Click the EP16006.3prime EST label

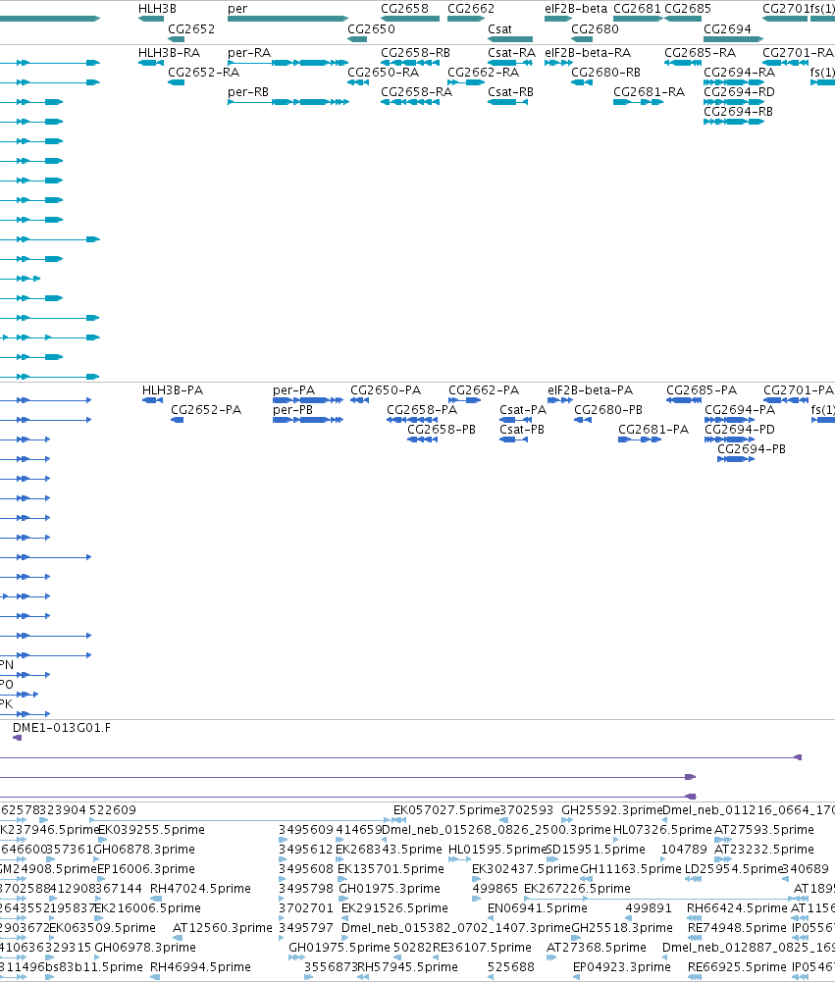coord(146,868)
